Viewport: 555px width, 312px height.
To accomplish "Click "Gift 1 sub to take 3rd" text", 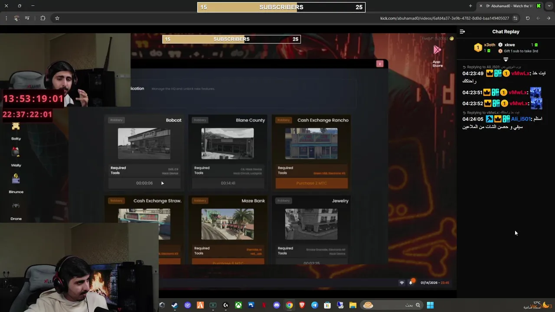I will pos(521,51).
